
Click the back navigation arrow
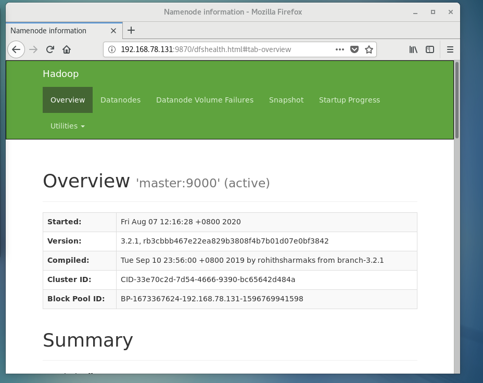click(16, 49)
